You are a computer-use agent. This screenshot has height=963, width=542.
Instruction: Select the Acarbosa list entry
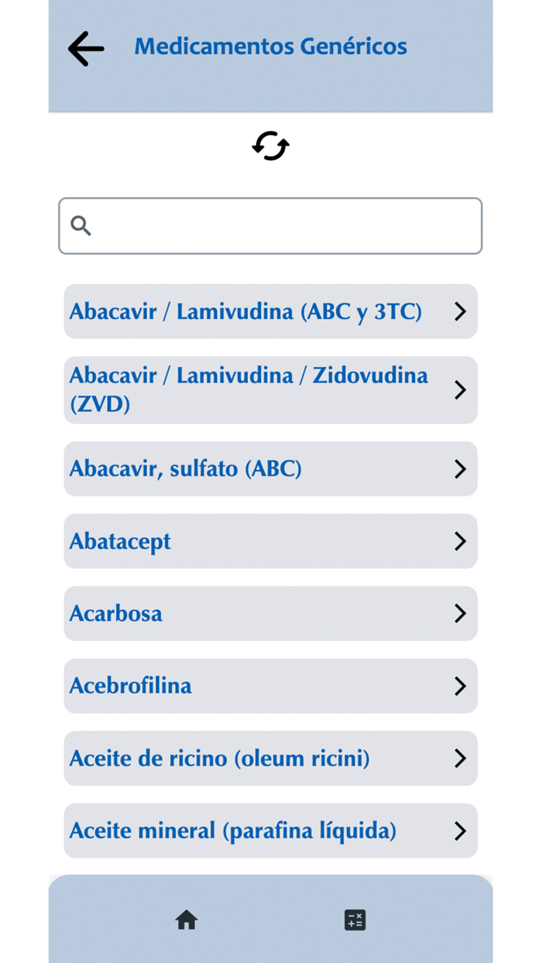pyautogui.click(x=270, y=613)
